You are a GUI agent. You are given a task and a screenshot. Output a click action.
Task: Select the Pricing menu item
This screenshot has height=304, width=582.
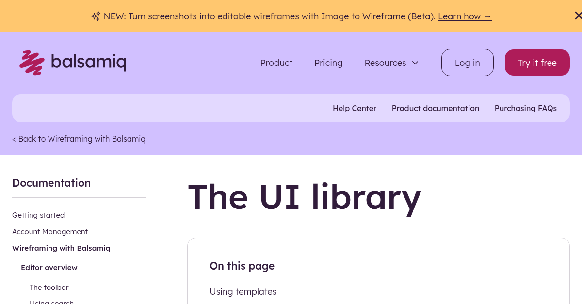(x=328, y=63)
